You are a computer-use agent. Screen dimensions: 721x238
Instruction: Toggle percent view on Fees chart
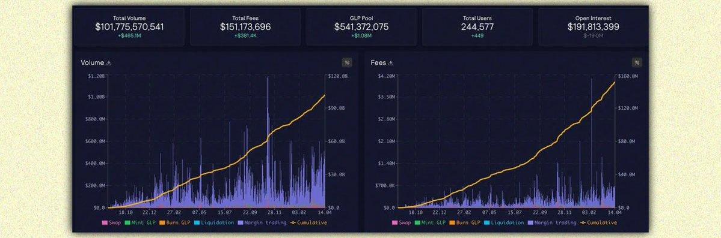pyautogui.click(x=637, y=62)
